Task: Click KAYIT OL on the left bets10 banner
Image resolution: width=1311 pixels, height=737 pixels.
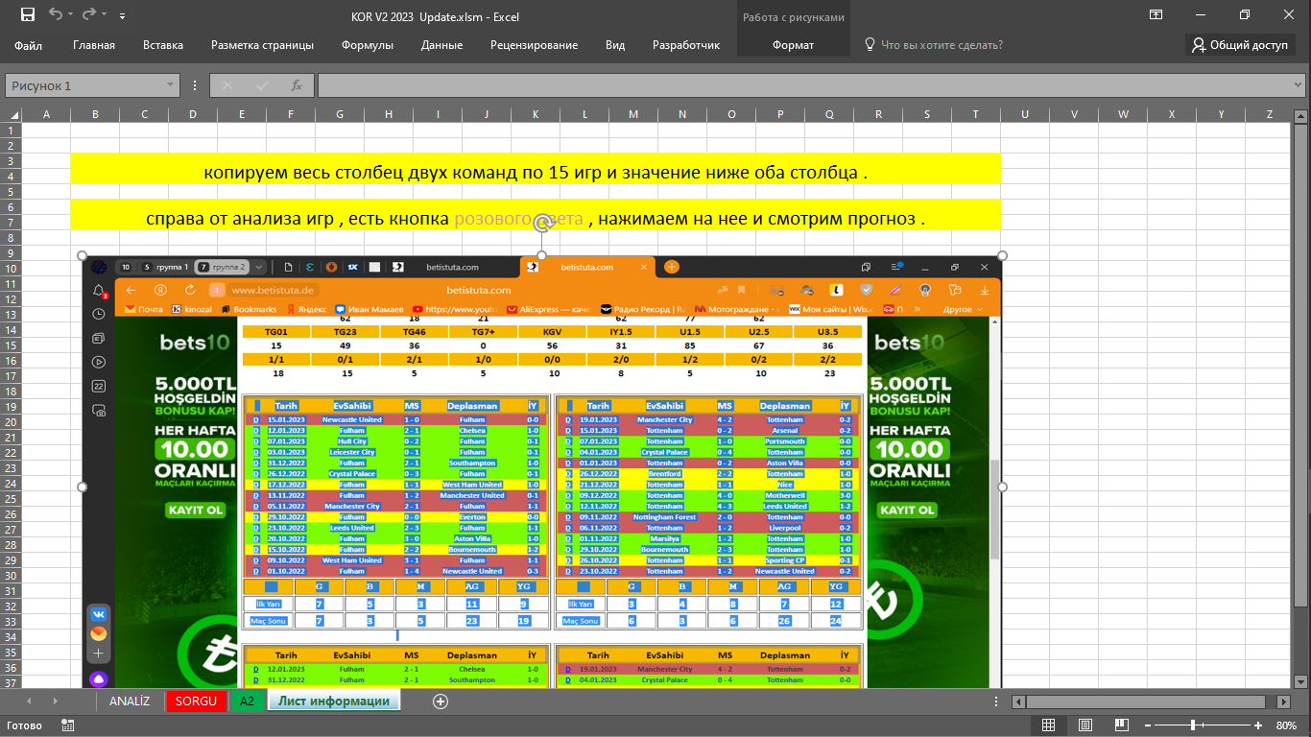Action: click(194, 511)
